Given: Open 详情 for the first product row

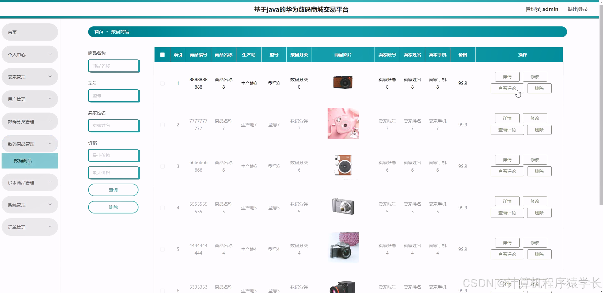Looking at the screenshot, I should click(507, 76).
